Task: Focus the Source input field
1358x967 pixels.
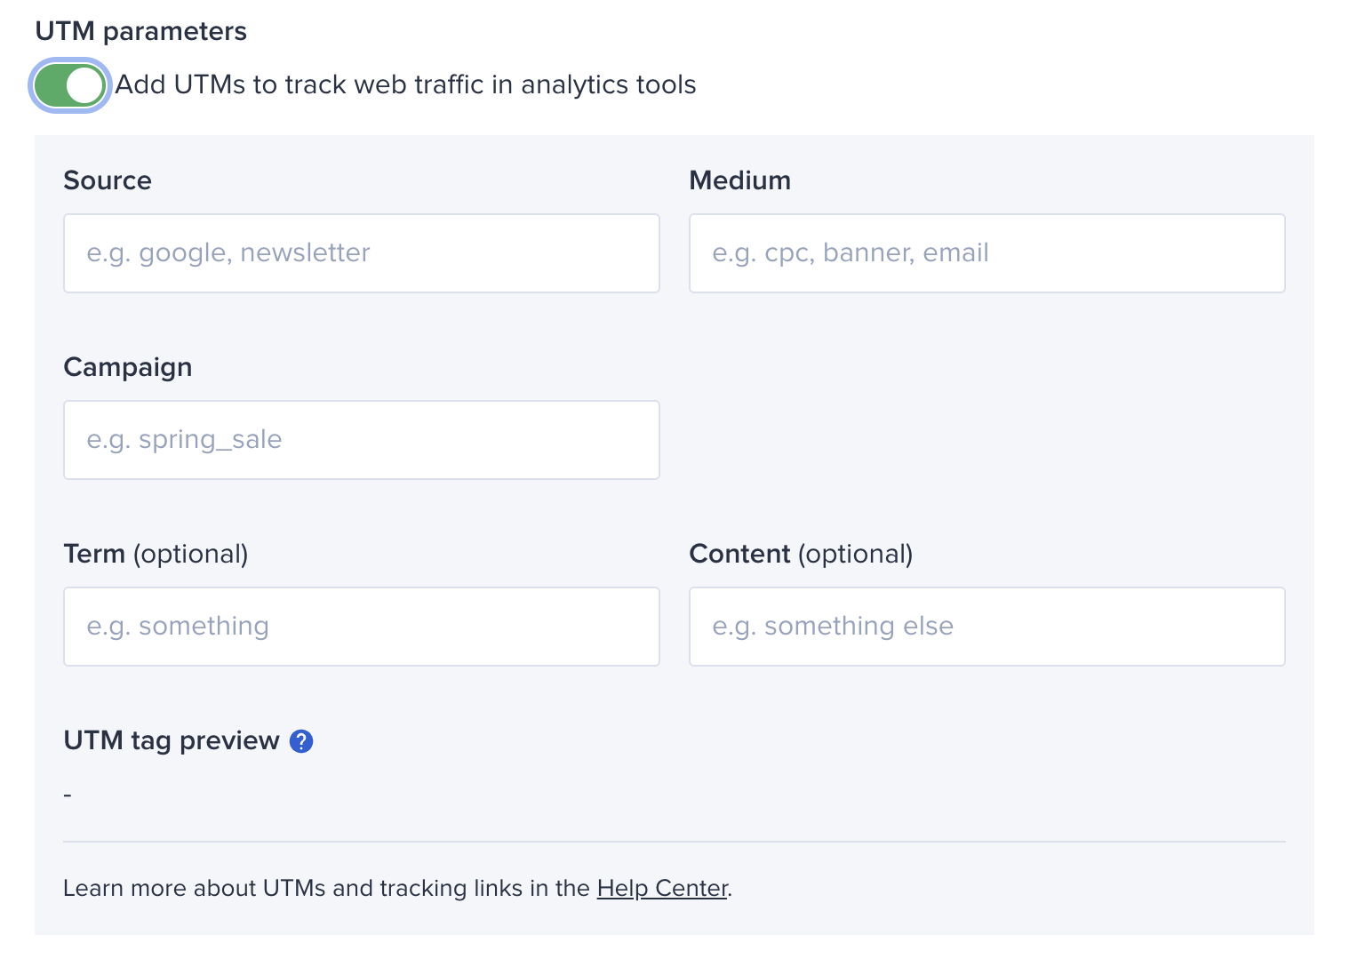Action: point(362,253)
